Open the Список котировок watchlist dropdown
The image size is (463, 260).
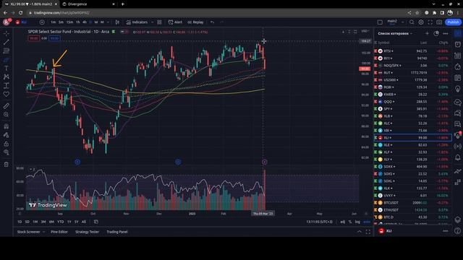coord(395,34)
